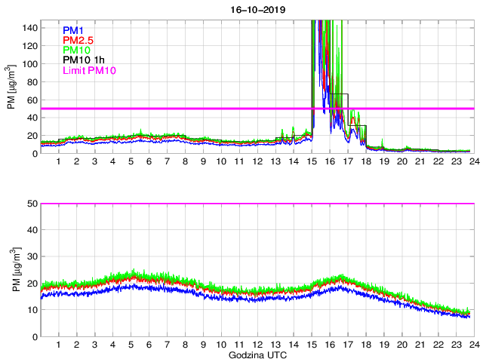Click the 60 tick on upper y-axis

click(32, 100)
